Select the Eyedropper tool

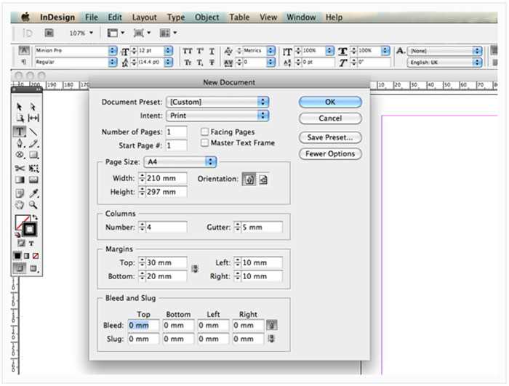33,193
